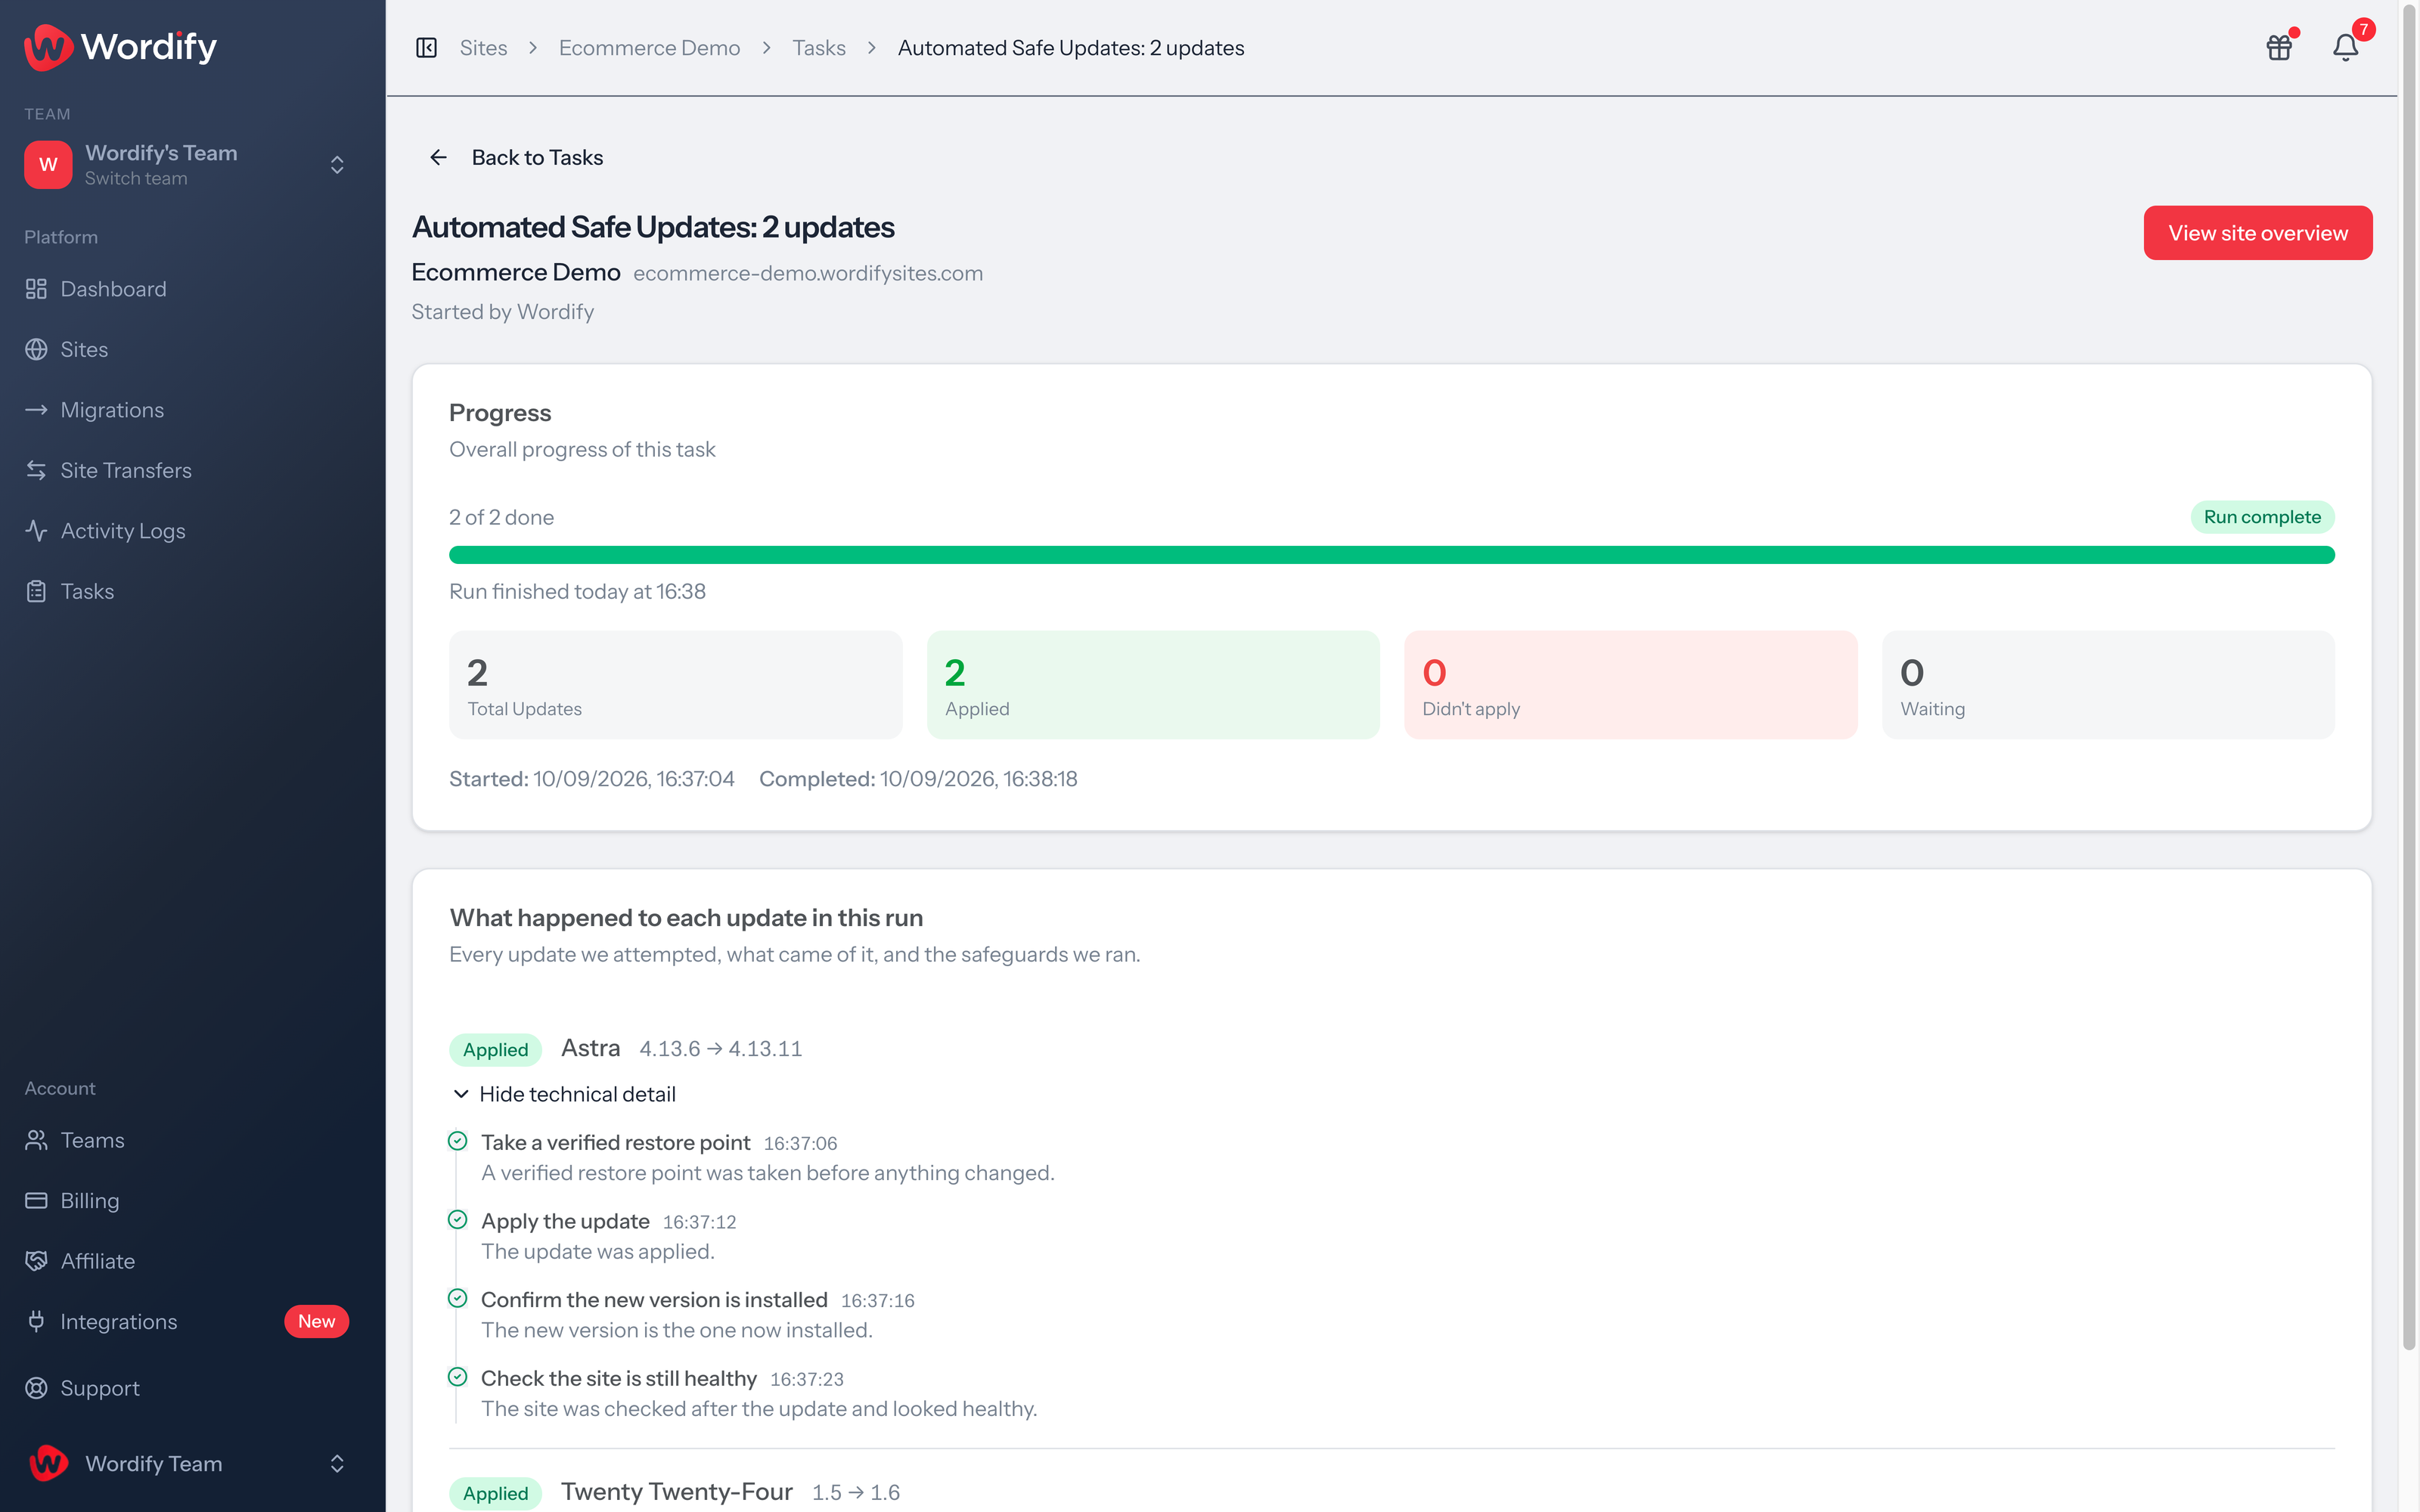Click the Affiliate handshake icon

[36, 1261]
